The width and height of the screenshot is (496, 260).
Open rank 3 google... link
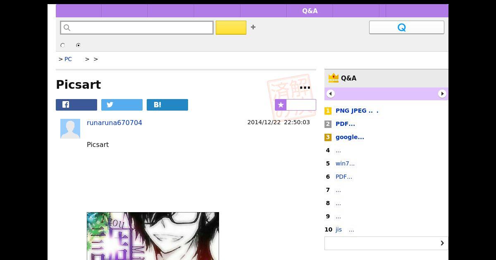click(x=350, y=137)
